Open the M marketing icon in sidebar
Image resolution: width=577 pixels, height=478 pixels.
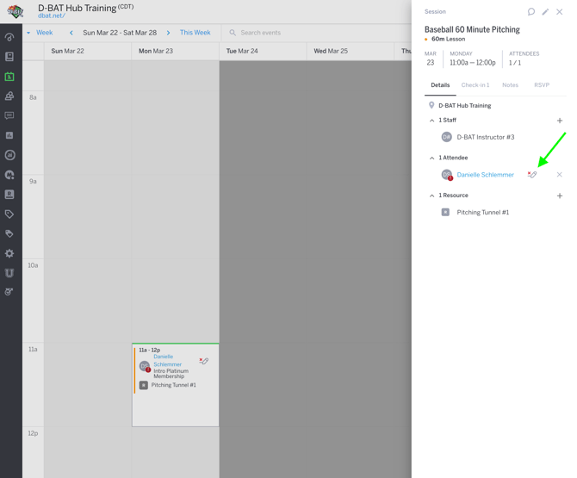click(x=9, y=175)
